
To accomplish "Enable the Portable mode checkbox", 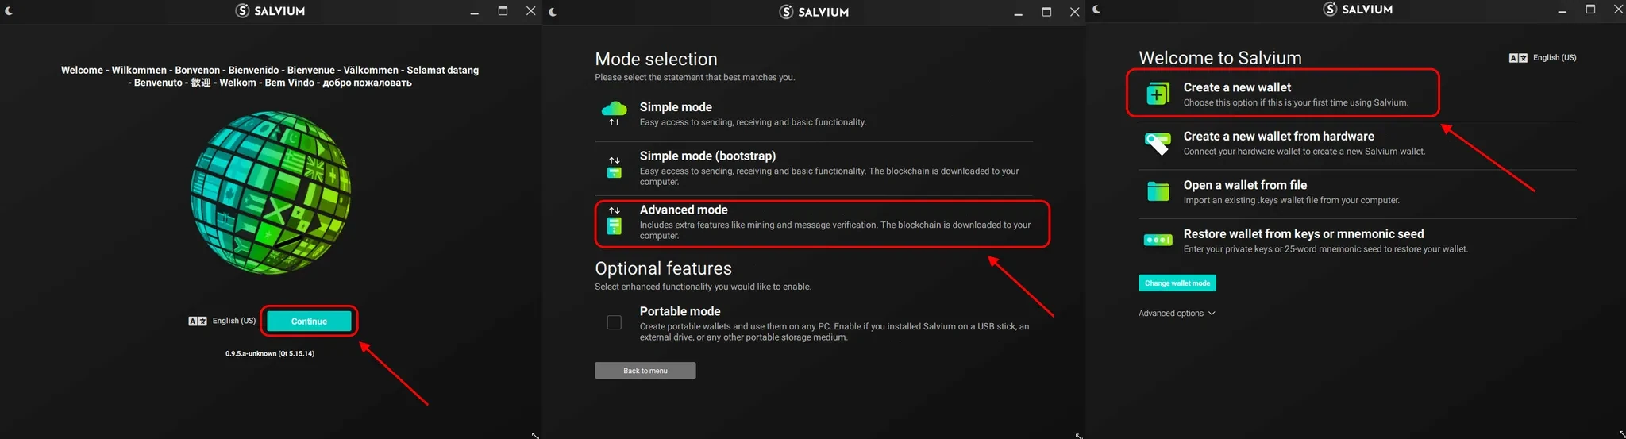I will click(614, 322).
